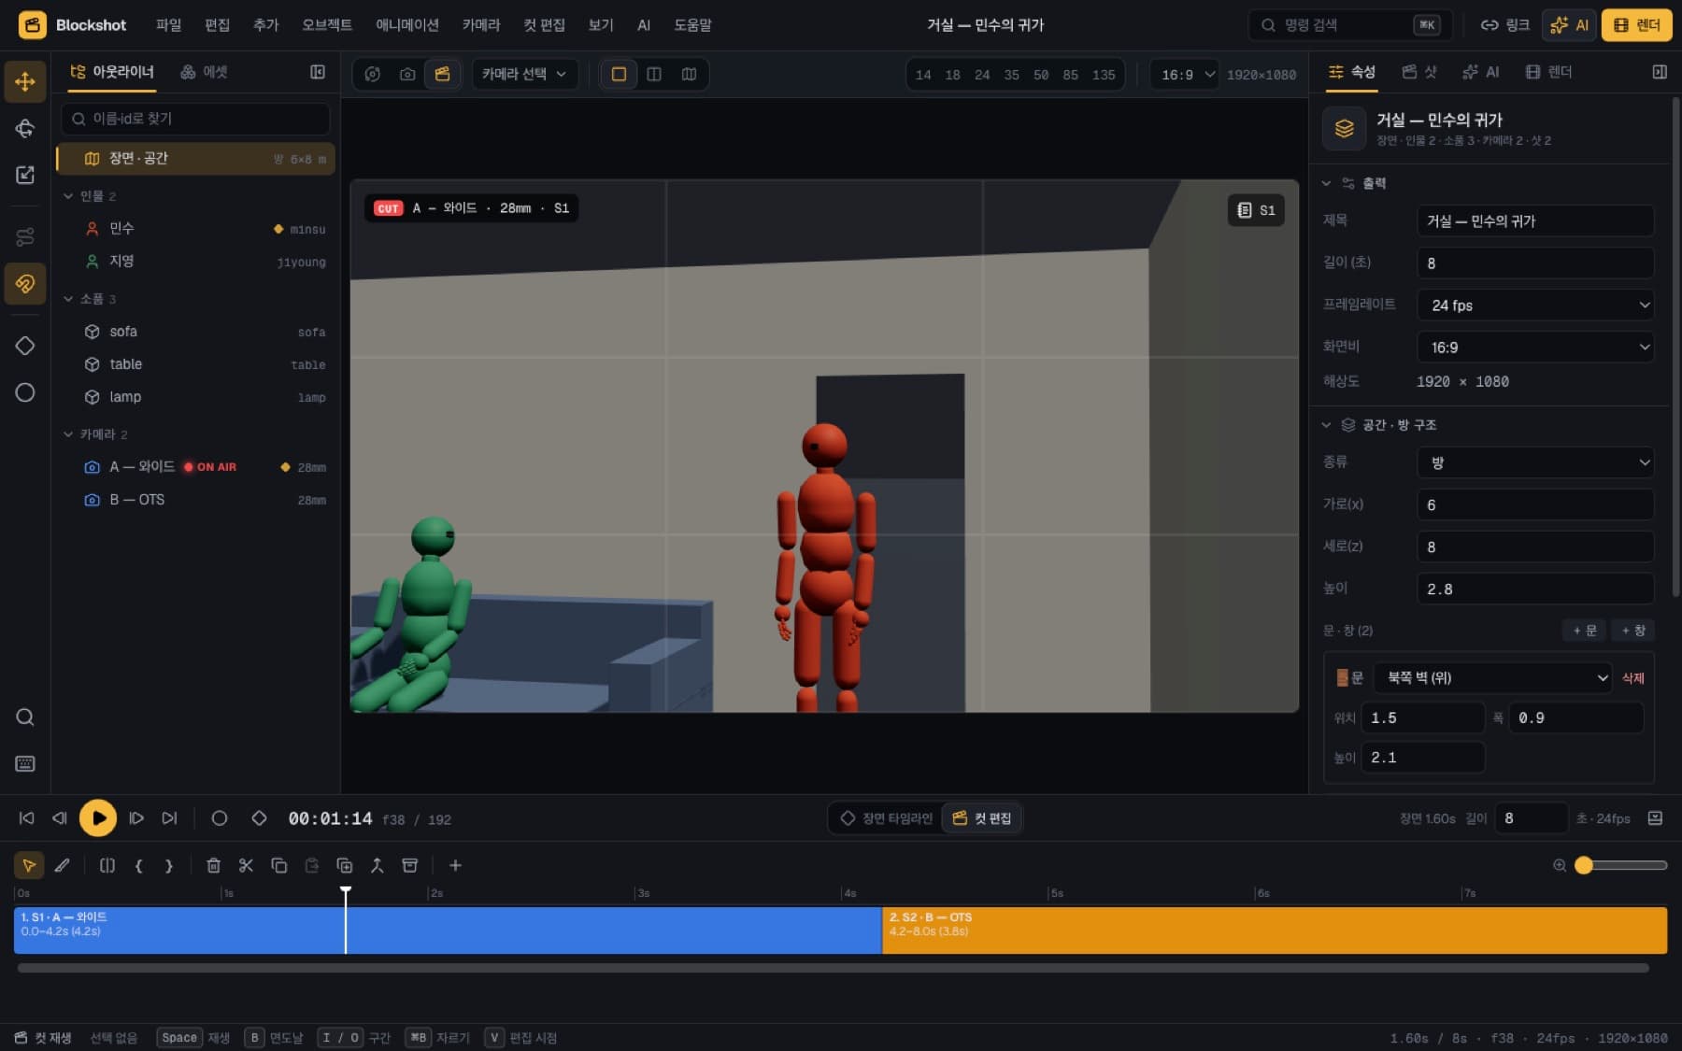Click the + 문 add door button
This screenshot has width=1682, height=1051.
pyautogui.click(x=1584, y=631)
